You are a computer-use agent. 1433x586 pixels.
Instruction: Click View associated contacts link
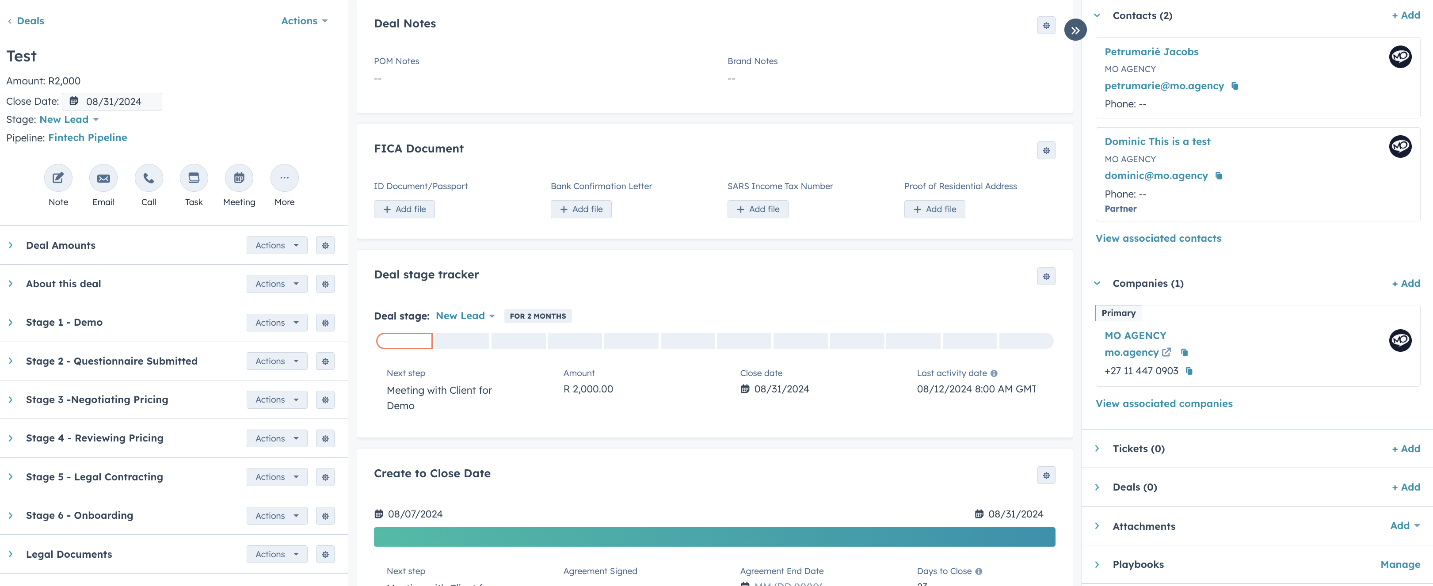pyautogui.click(x=1159, y=238)
